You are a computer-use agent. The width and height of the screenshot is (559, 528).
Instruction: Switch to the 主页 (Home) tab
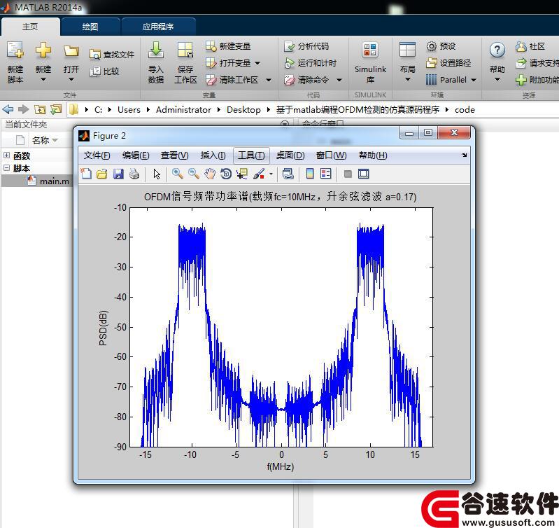pos(30,27)
